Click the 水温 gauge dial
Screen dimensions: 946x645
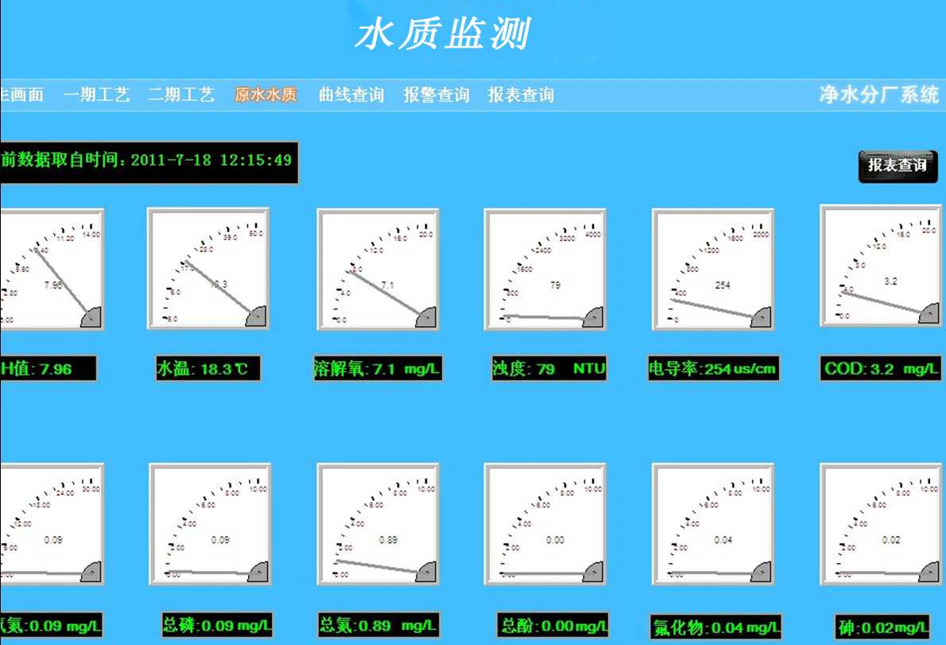point(208,269)
